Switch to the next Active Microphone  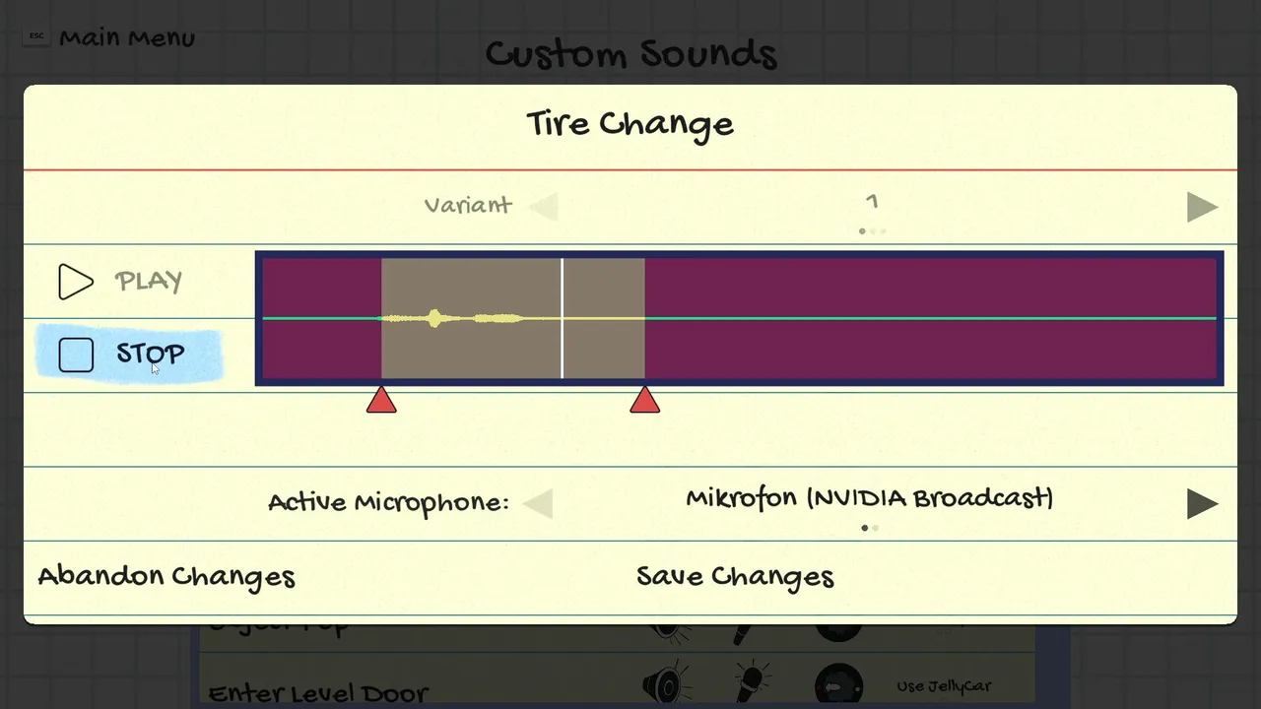point(1202,503)
